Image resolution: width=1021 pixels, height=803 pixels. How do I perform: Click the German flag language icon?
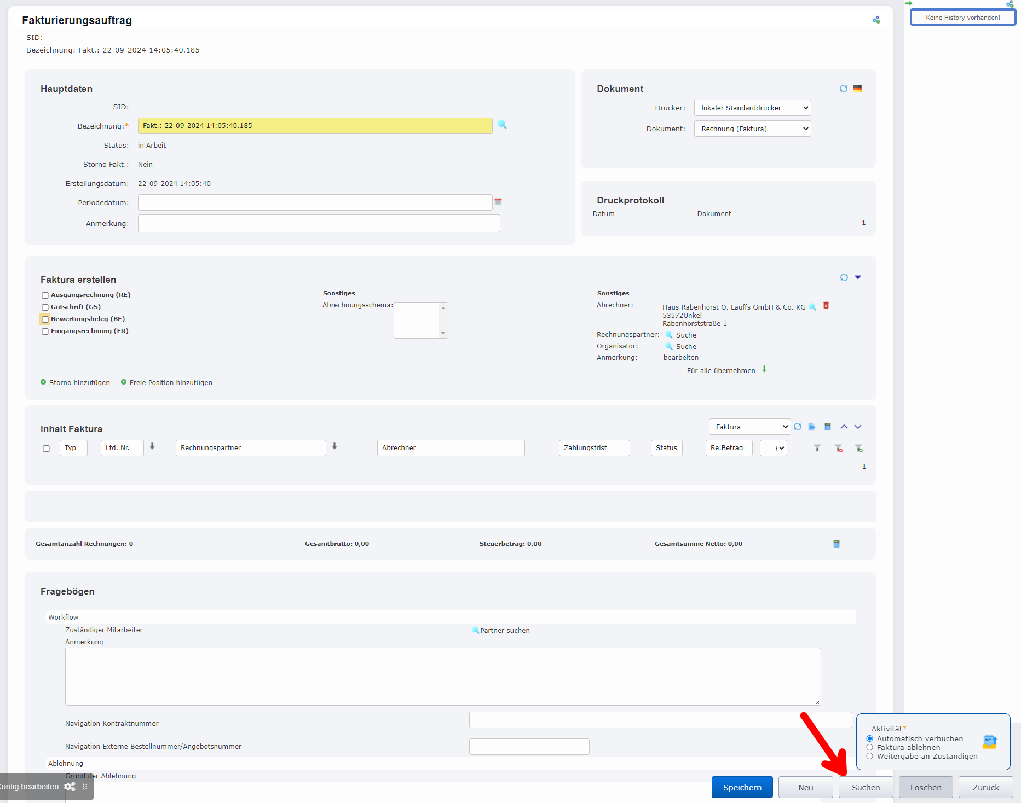pos(857,89)
